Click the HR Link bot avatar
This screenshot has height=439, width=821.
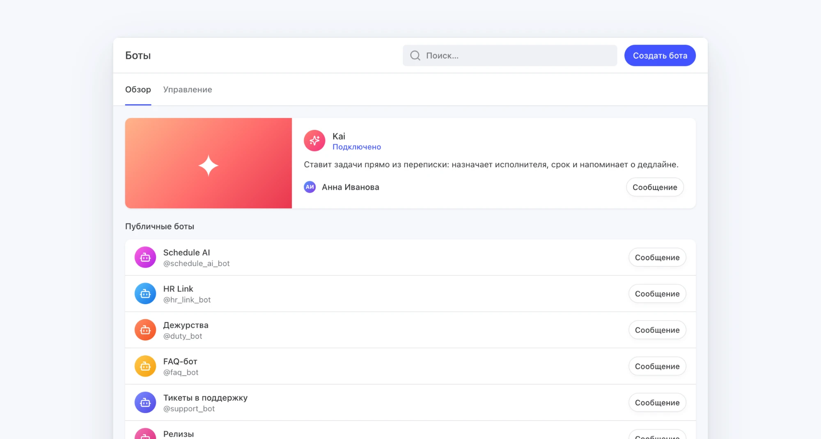(x=145, y=293)
